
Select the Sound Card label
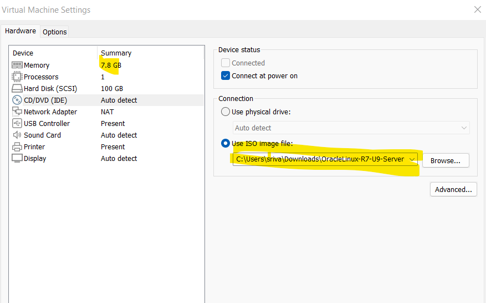pyautogui.click(x=42, y=135)
